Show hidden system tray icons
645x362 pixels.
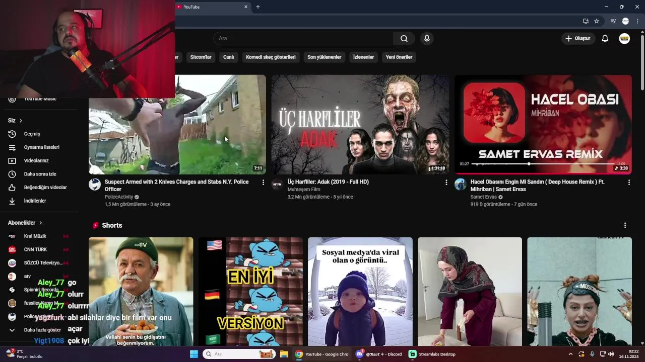point(570,354)
